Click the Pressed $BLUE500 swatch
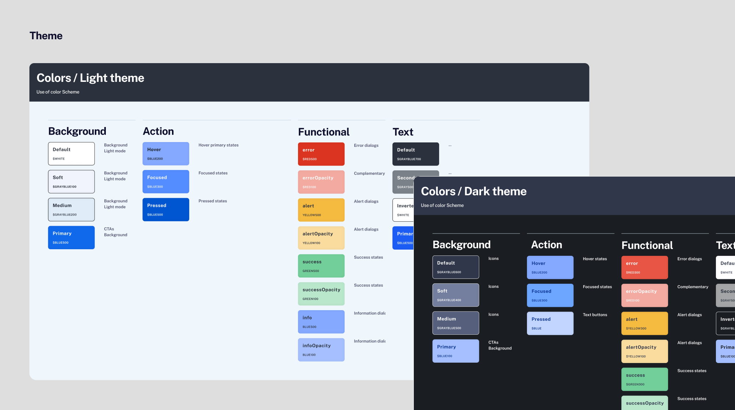 tap(166, 210)
